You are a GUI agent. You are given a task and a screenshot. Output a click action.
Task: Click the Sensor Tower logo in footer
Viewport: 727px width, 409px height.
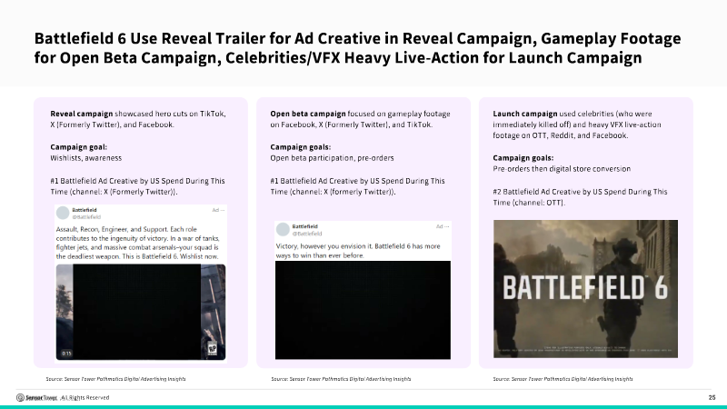[36, 397]
